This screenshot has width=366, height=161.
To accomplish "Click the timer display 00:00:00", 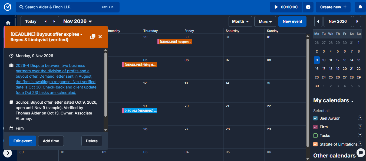I will [289, 7].
